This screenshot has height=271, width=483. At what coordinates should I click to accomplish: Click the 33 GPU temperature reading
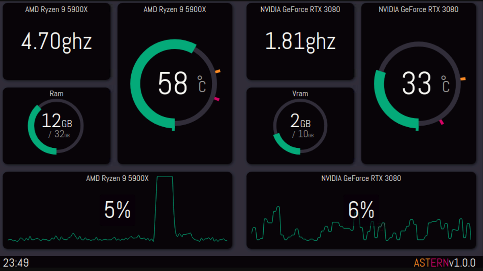pos(417,84)
